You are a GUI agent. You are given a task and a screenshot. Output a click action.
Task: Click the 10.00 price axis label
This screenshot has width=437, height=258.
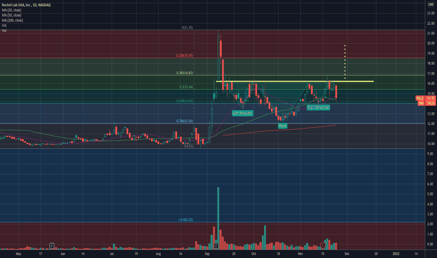click(430, 144)
